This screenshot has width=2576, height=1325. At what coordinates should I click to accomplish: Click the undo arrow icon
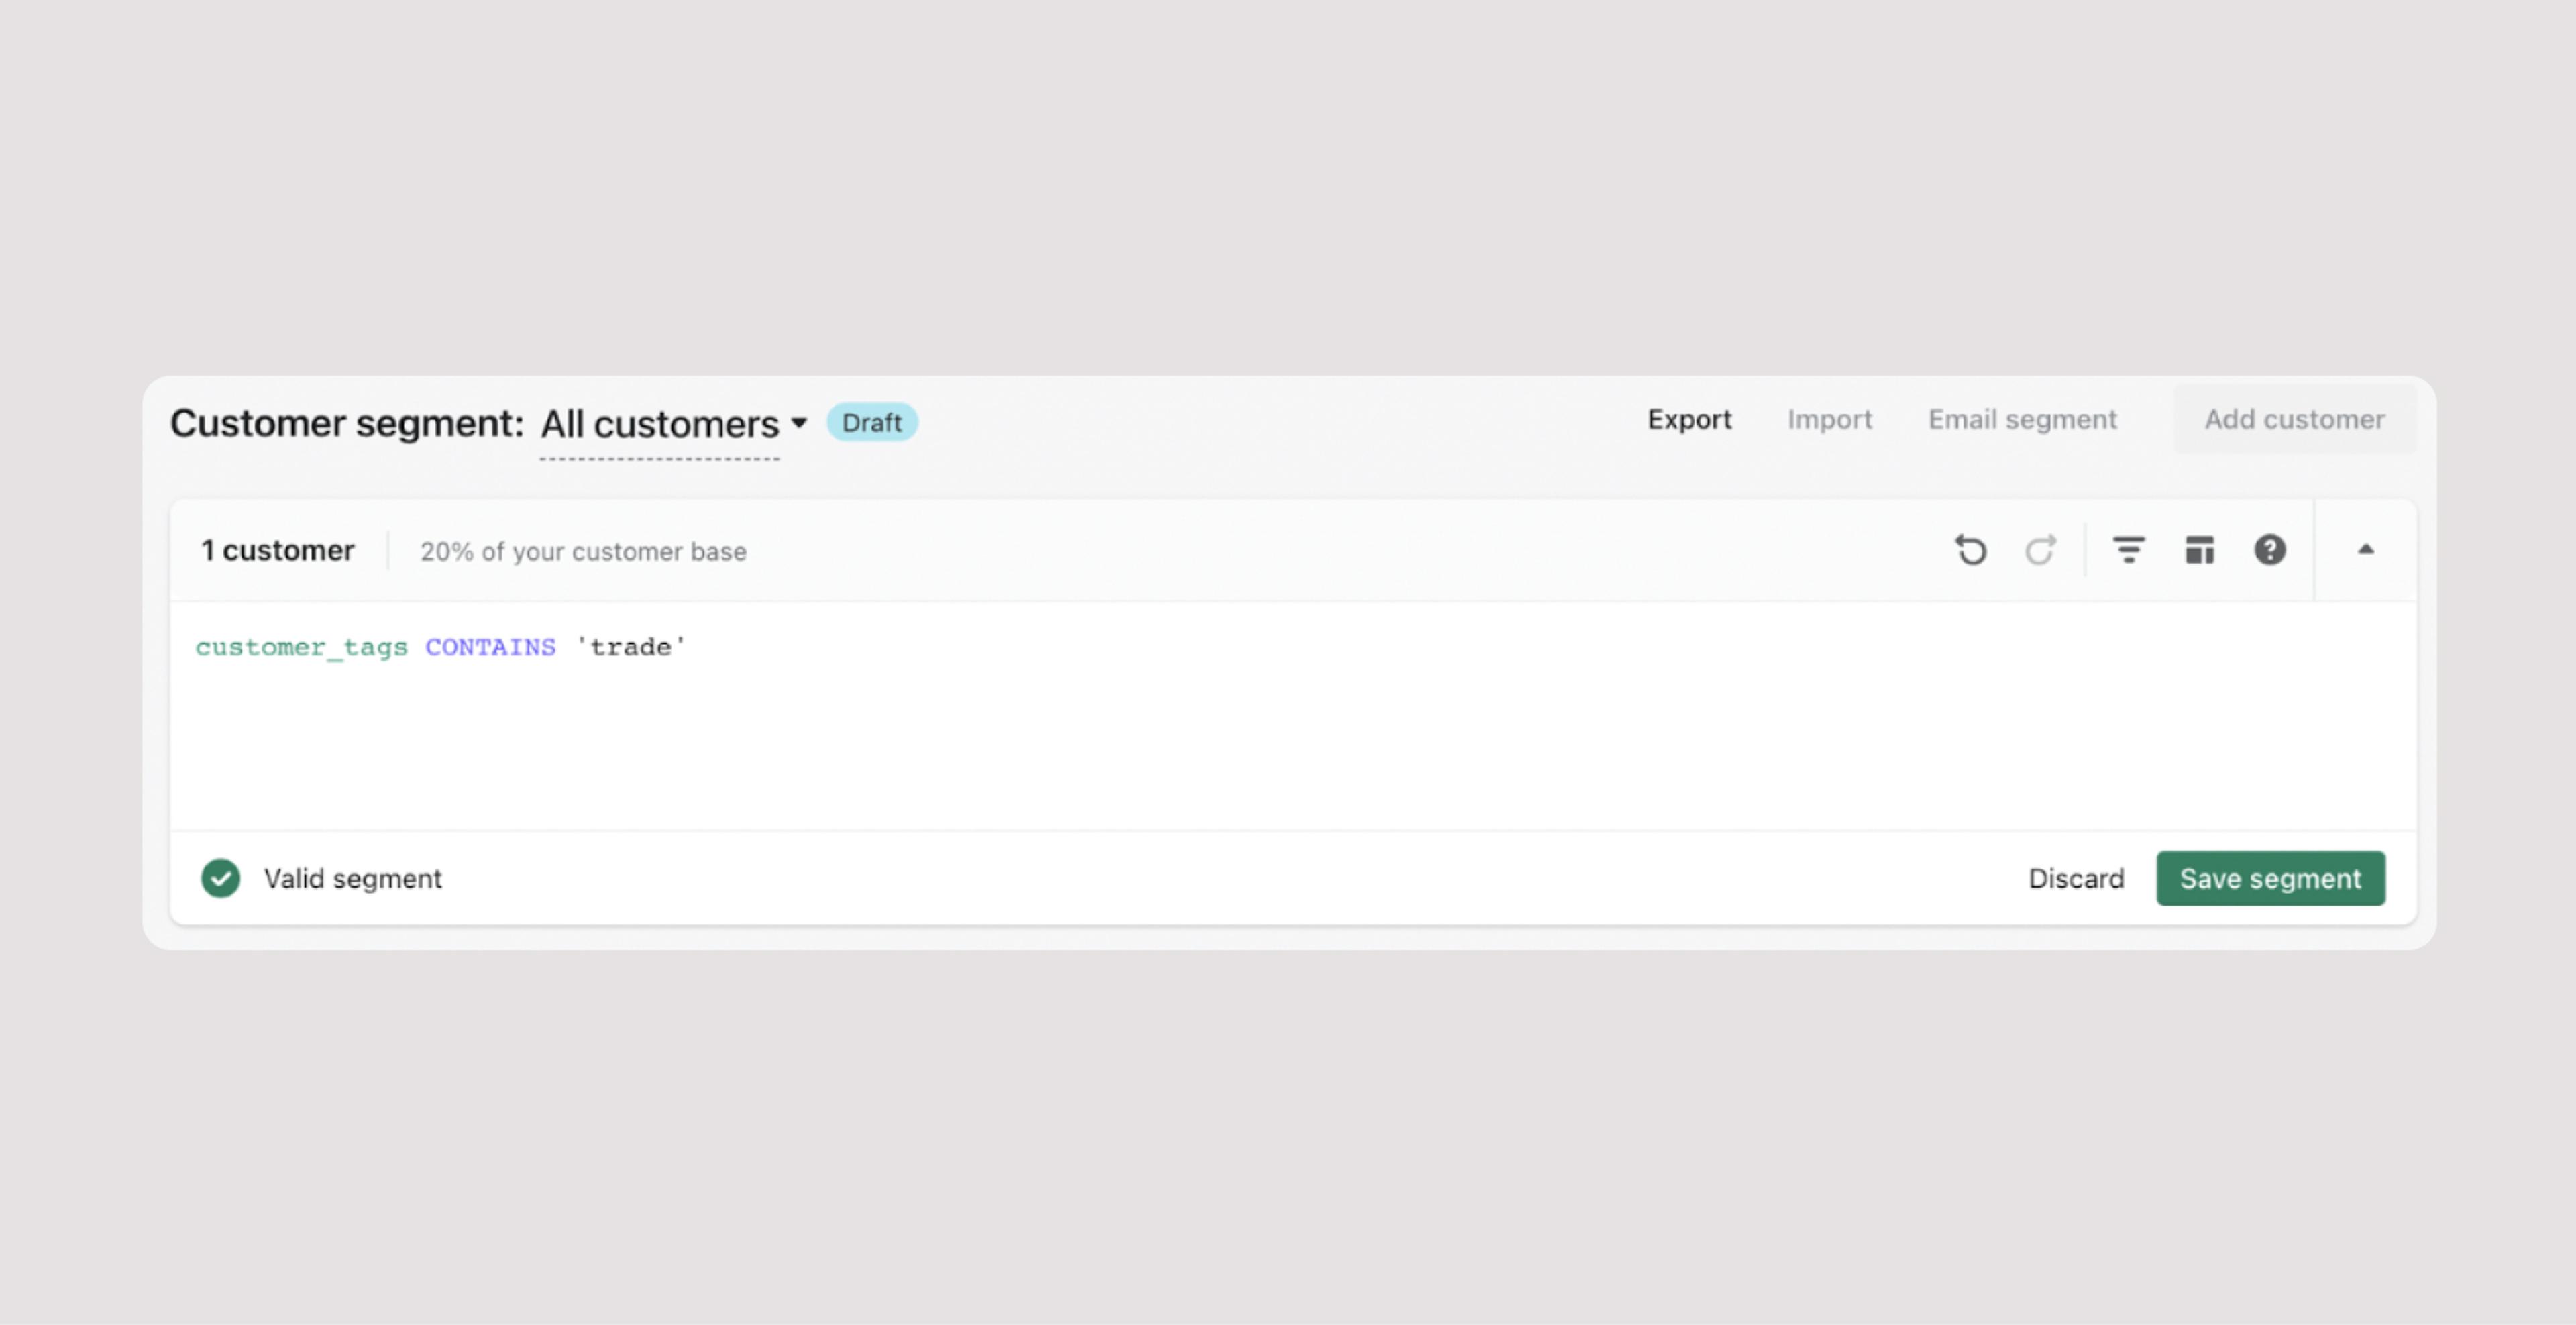tap(1971, 550)
